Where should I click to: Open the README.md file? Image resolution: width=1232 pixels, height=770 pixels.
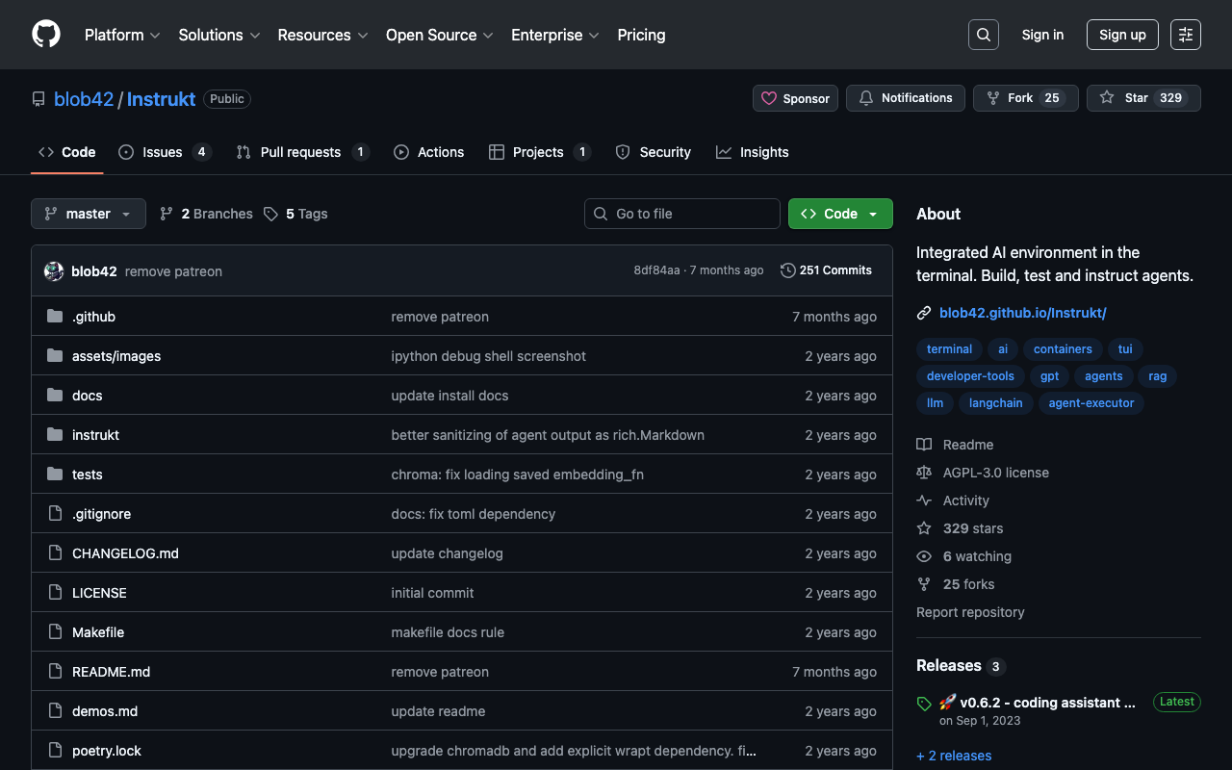pos(111,672)
